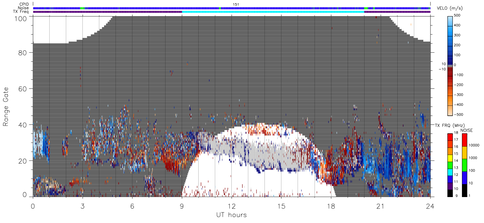Select the CPID value 151

point(236,4)
